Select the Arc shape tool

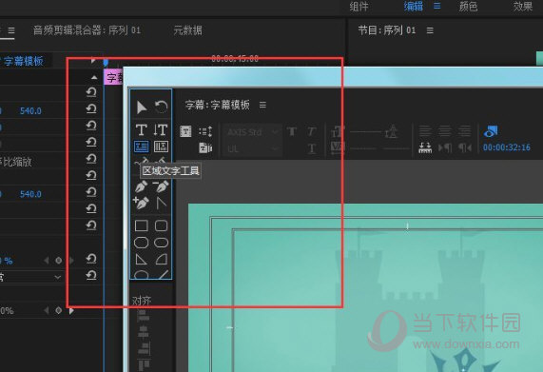click(x=161, y=259)
